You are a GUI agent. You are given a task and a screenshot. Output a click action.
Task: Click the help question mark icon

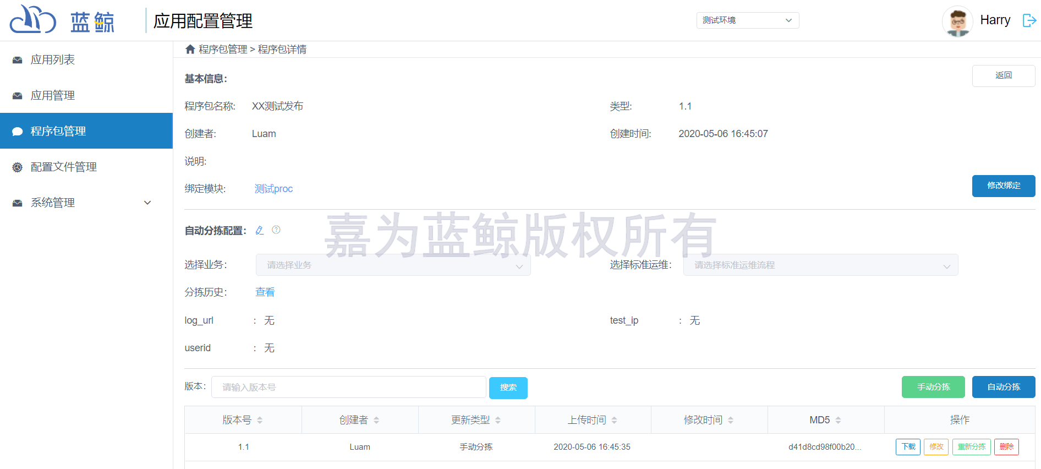276,230
